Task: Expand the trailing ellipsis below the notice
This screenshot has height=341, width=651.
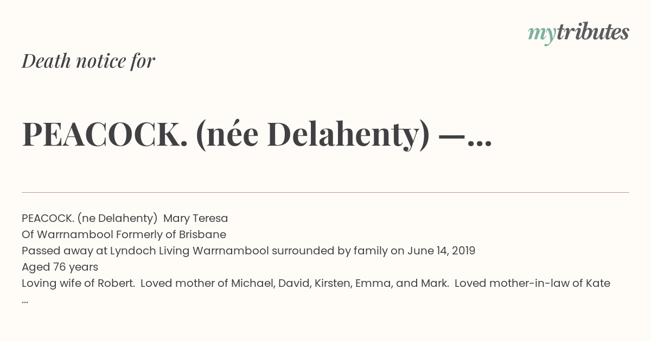Action: pyautogui.click(x=25, y=301)
